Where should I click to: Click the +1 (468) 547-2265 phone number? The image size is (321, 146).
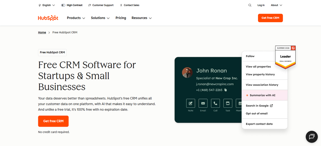209,90
